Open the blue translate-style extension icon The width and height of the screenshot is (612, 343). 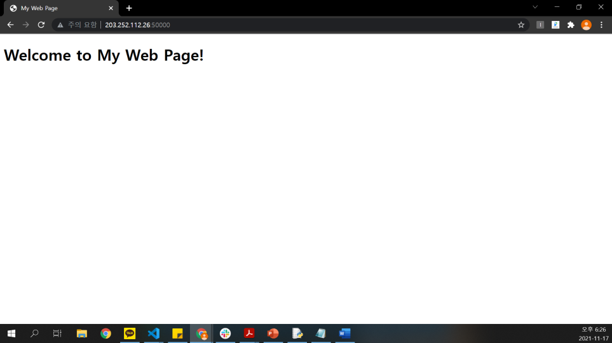pyautogui.click(x=555, y=25)
